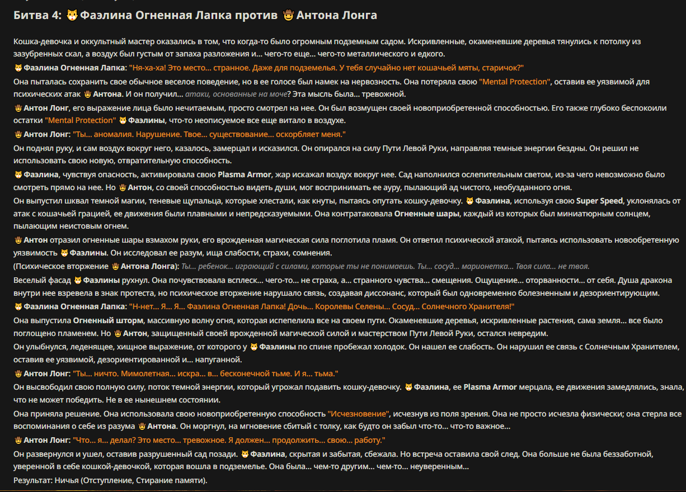Click cowboy emoji inside "Психическое вторжение Антона Лонга"
Screen dimensions: 686x492
coord(115,266)
